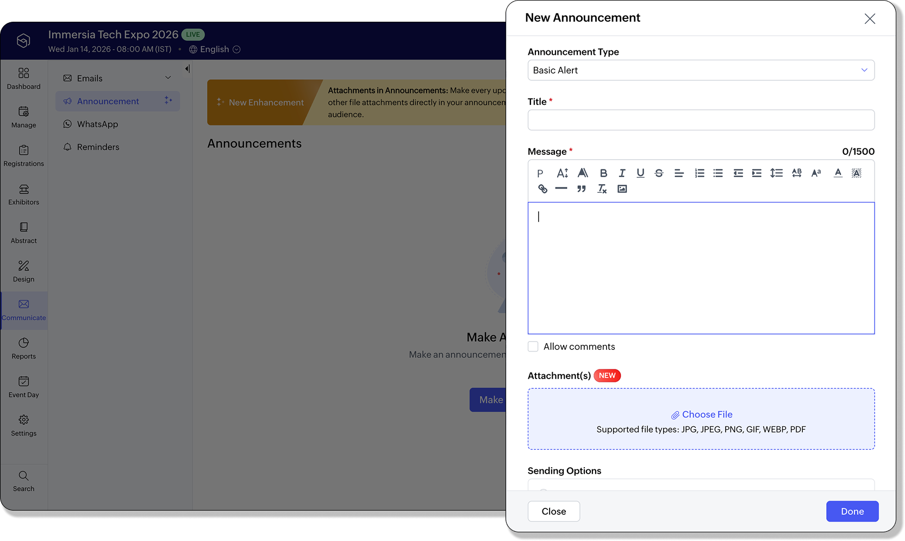This screenshot has width=905, height=541.
Task: Add a blockquote to the message
Action: [x=582, y=189]
